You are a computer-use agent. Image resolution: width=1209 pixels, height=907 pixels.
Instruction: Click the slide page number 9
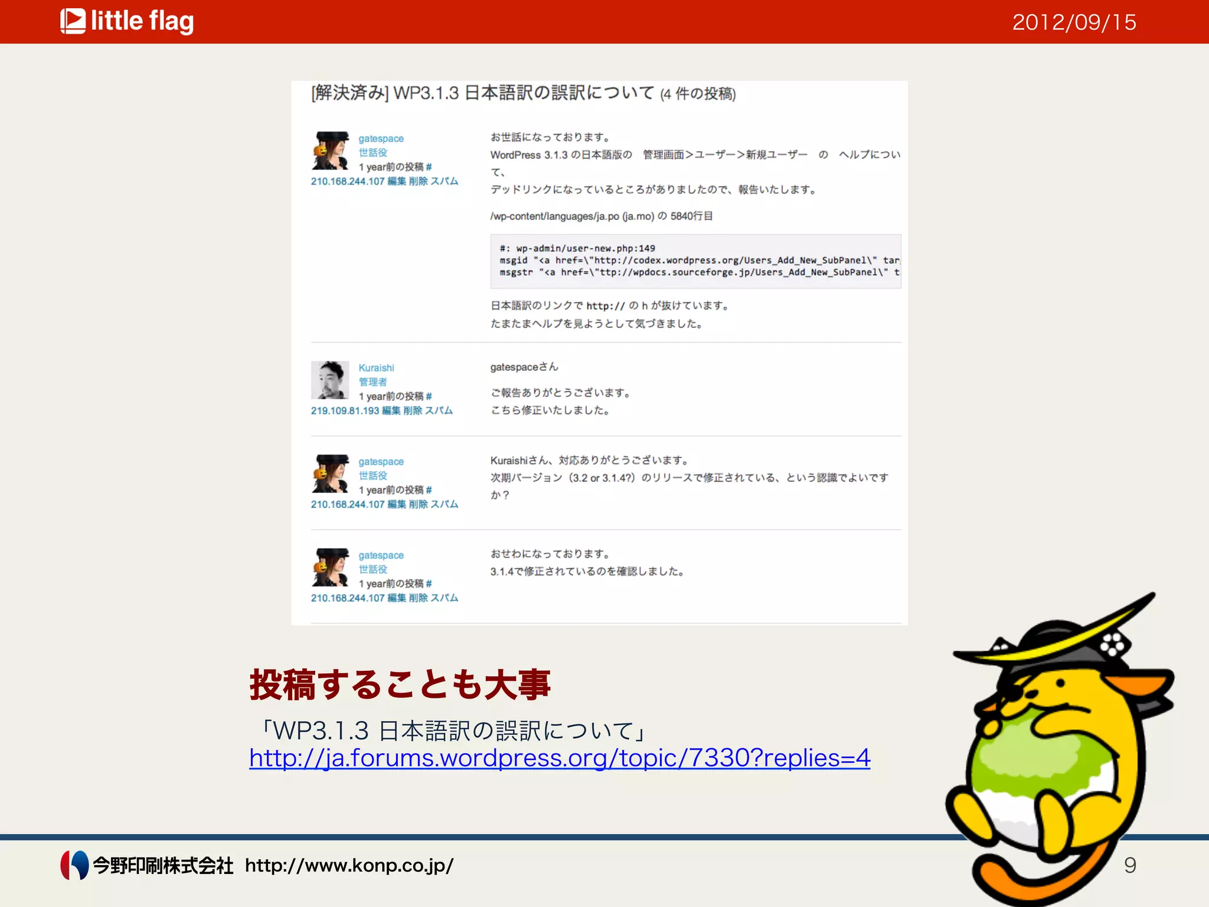tap(1130, 865)
